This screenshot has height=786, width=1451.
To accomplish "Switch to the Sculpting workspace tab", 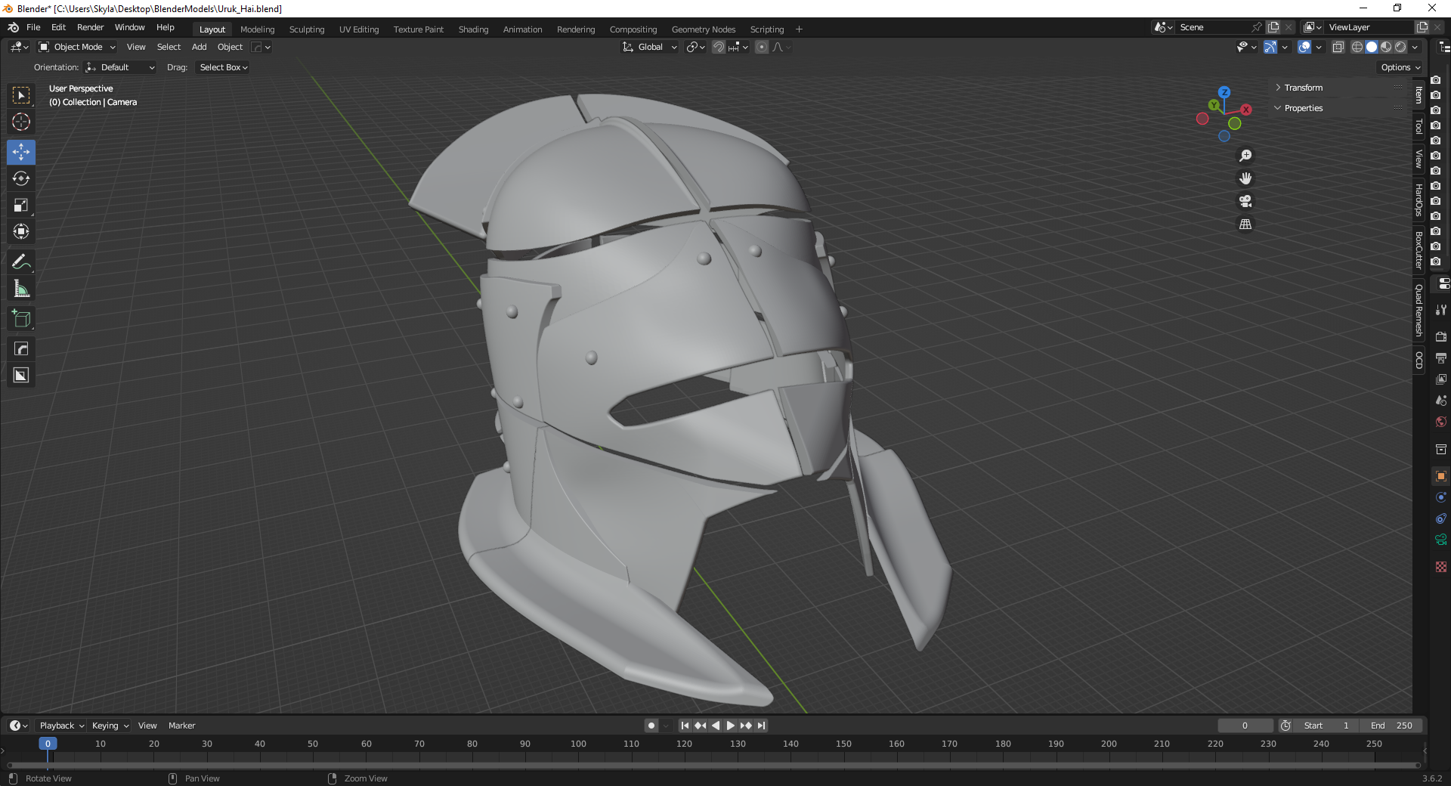I will 307,29.
